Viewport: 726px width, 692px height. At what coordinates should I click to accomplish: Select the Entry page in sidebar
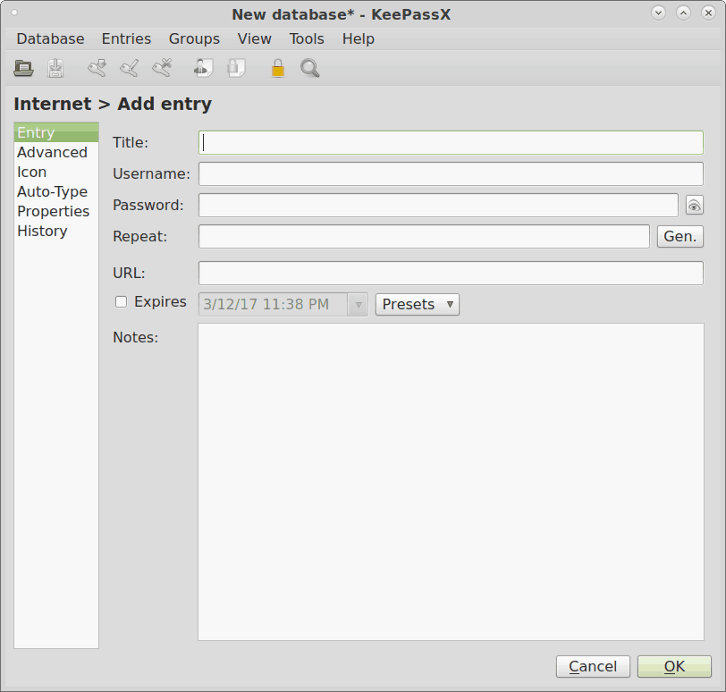click(56, 132)
